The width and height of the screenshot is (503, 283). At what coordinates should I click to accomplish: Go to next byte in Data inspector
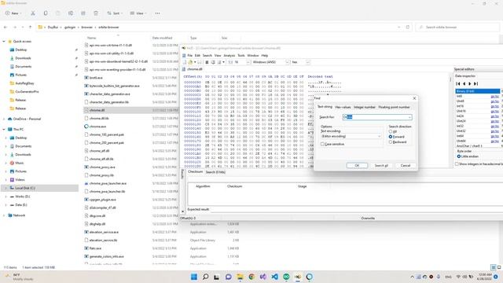[x=470, y=84]
